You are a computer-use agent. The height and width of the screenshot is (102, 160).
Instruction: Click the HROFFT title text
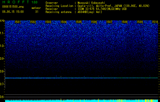(16, 2)
